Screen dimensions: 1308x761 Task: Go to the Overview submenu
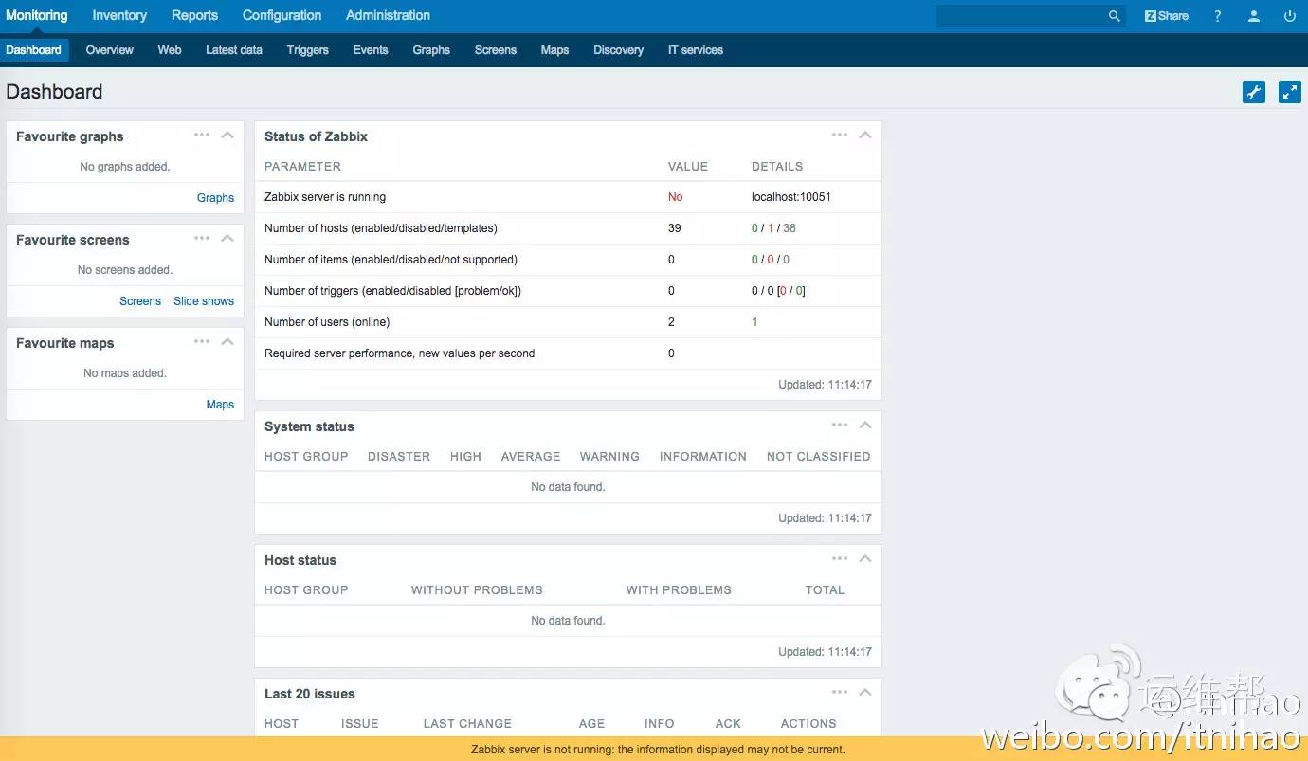pyautogui.click(x=110, y=50)
